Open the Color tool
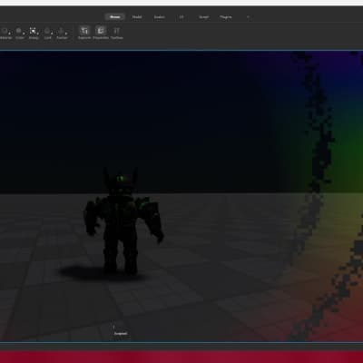Screen dimensions: 363x363 pos(19,34)
